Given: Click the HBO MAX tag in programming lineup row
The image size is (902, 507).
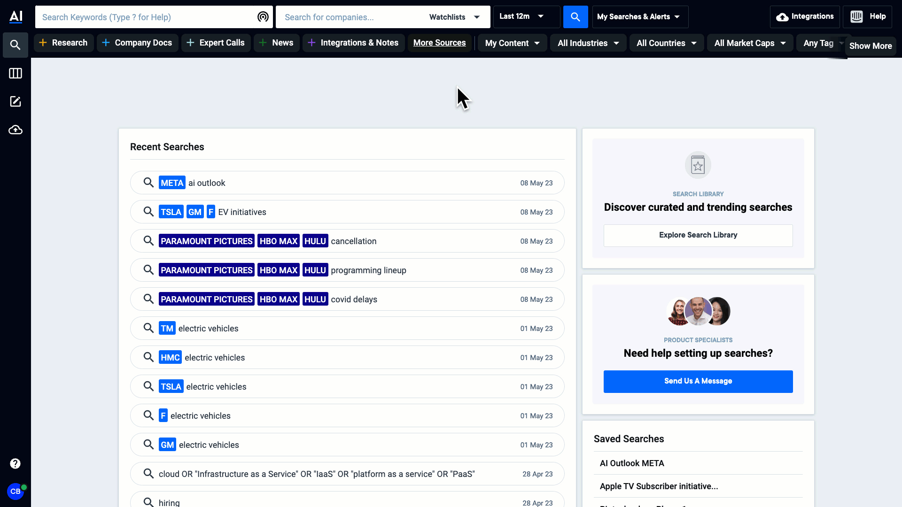Looking at the screenshot, I should [279, 270].
